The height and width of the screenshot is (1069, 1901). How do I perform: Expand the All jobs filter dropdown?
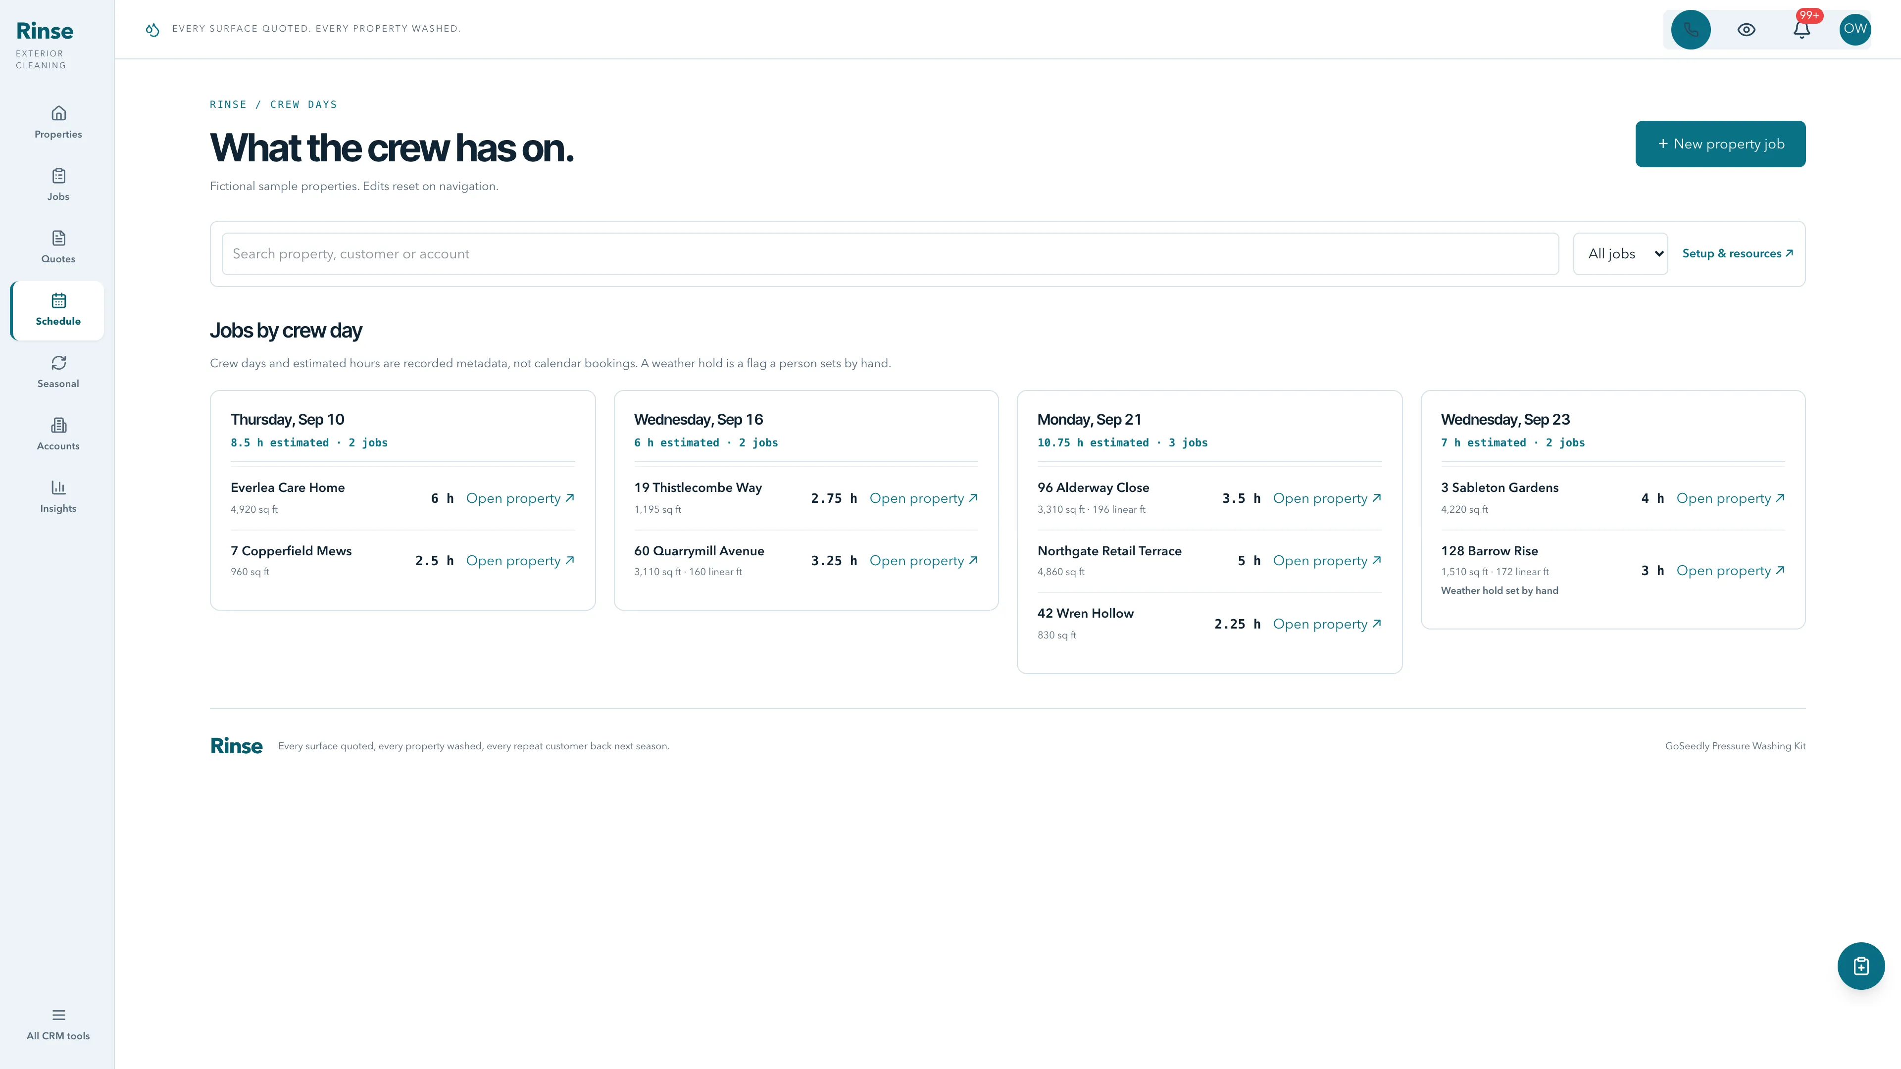(x=1621, y=254)
